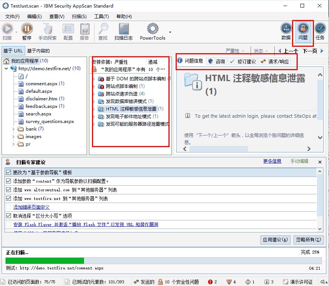The width and height of the screenshot is (329, 286).
Task: Click the 应用建议(A) button
Action: [x=275, y=240]
